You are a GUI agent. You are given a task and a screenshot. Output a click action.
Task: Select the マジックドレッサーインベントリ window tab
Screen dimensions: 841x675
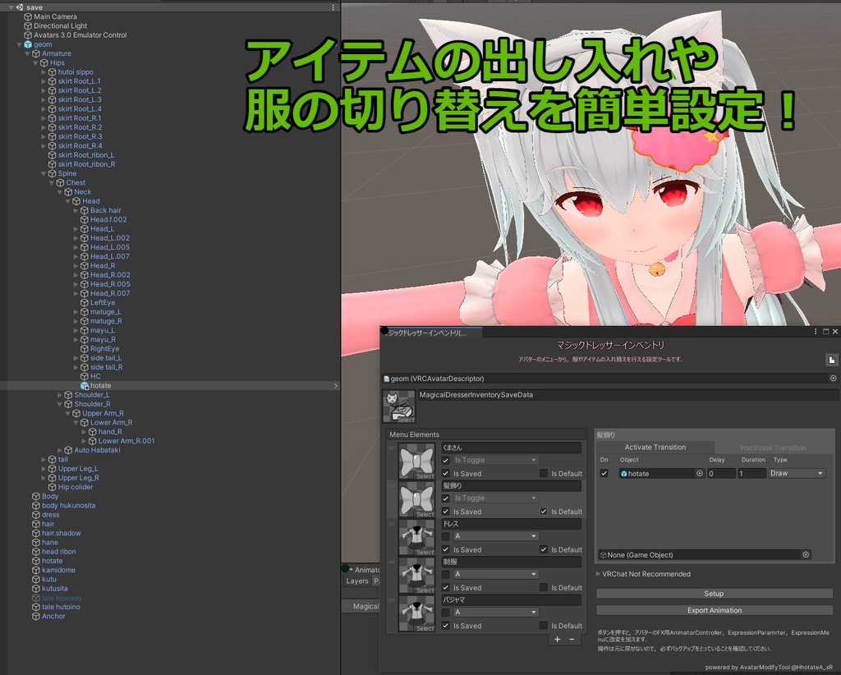tap(431, 333)
